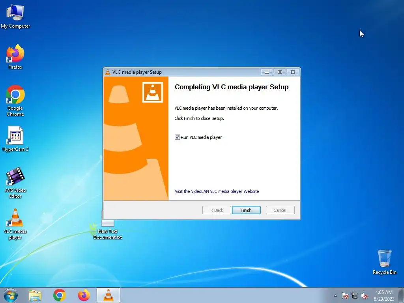Launch Firefox from the taskbar
Viewport: 404px width, 303px height.
pos(84,295)
